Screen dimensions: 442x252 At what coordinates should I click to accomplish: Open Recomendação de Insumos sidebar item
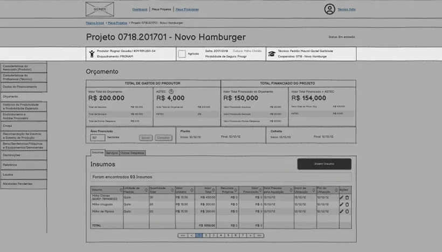point(24,136)
